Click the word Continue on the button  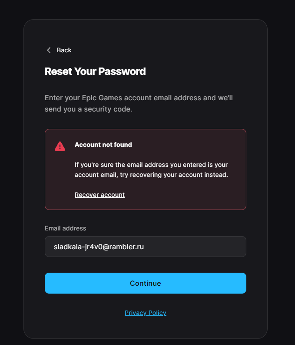[146, 283]
